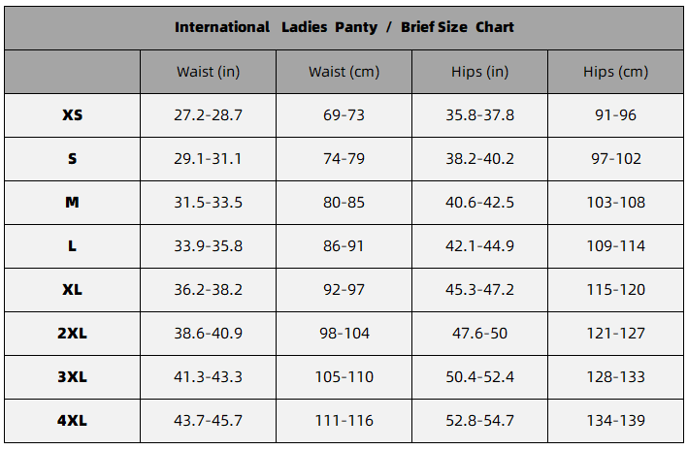The height and width of the screenshot is (450, 688).
Task: Select the Waist (in) column header
Action: click(x=208, y=72)
